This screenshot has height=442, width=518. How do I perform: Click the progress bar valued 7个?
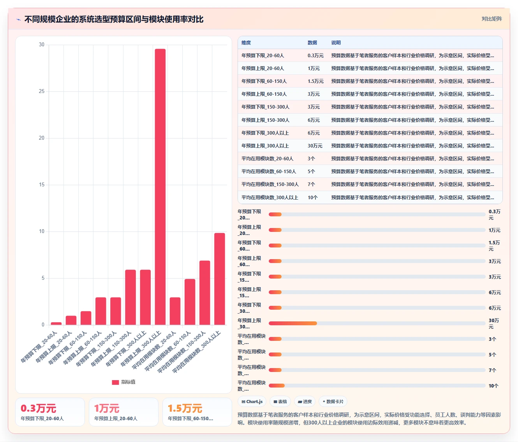(x=377, y=370)
